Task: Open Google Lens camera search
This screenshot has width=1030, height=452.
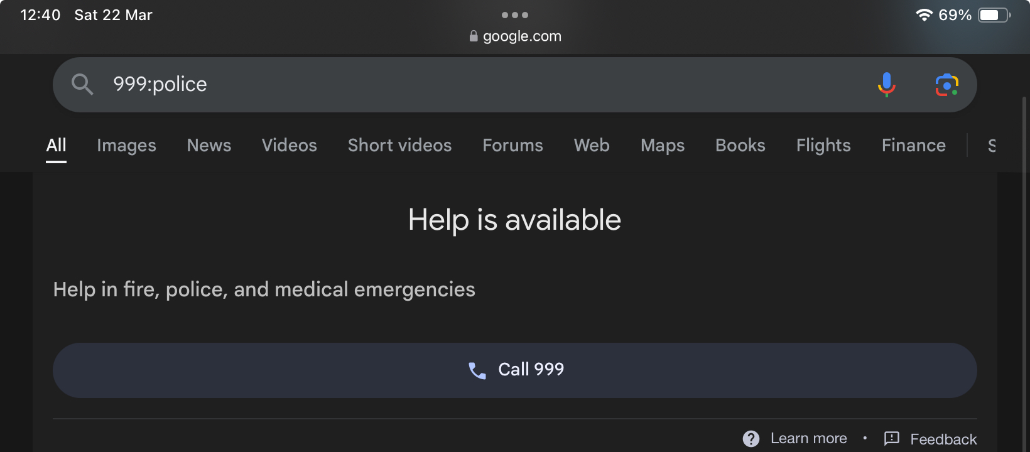Action: (946, 85)
